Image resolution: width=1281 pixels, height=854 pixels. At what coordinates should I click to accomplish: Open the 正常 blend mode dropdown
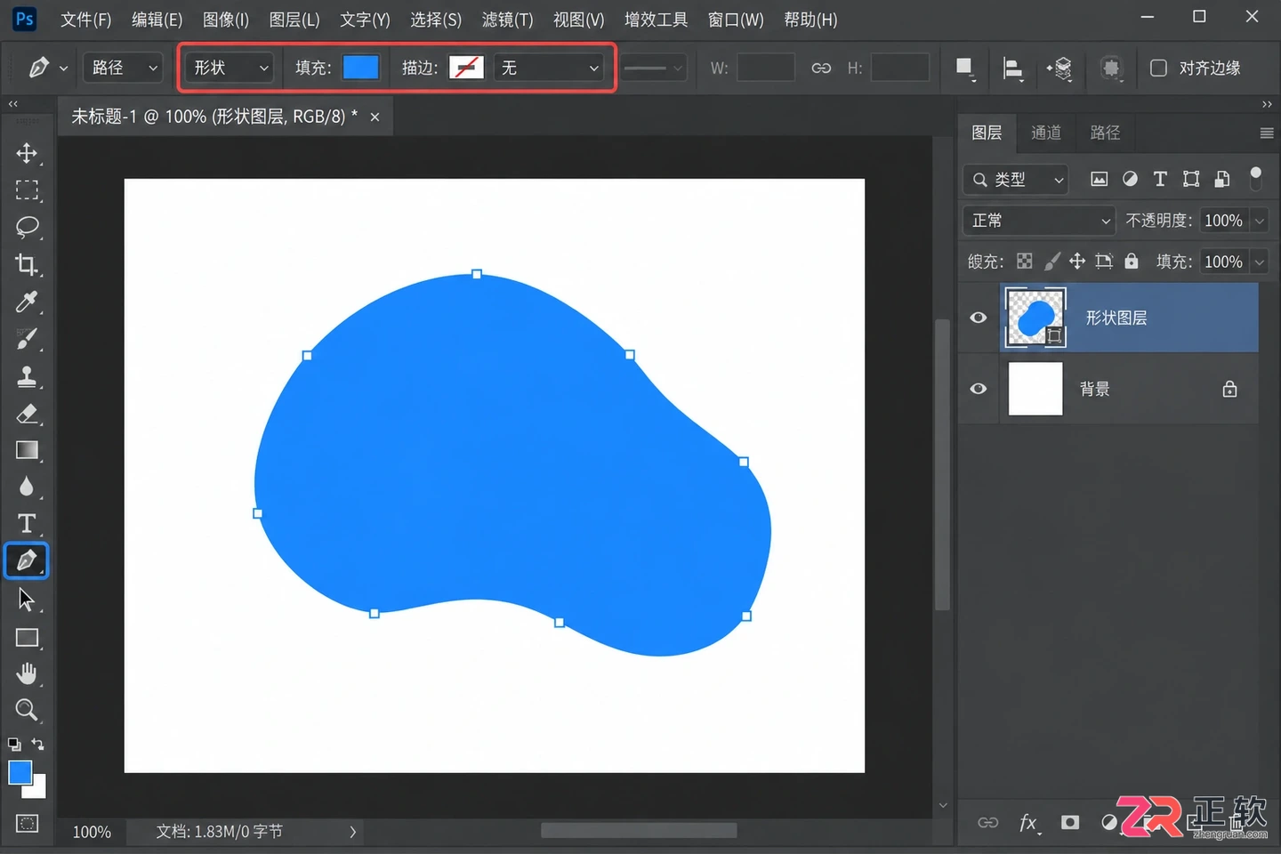pos(1039,221)
